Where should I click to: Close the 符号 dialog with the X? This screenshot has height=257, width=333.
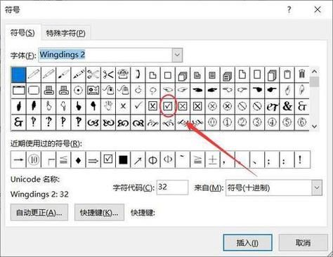pos(318,10)
